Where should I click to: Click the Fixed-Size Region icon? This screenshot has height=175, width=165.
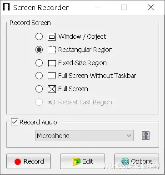52,63
